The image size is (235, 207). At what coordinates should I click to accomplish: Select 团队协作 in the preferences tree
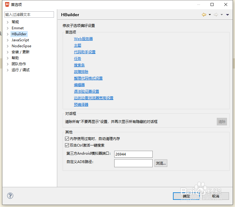click(x=19, y=64)
